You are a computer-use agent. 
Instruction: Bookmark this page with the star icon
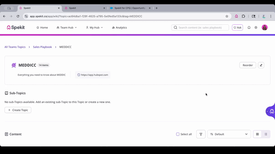[x=227, y=16]
